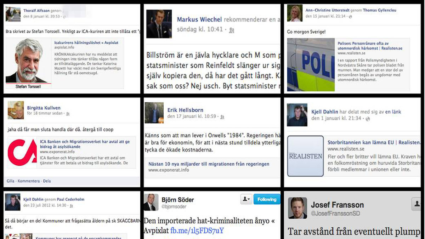Image resolution: width=425 pixels, height=239 pixels.
Task: Open the fb.me/1l5FDS7uY link in tweet
Action: 197,231
